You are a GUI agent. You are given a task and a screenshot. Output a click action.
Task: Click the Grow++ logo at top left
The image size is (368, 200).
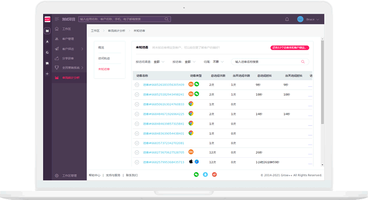point(47,19)
